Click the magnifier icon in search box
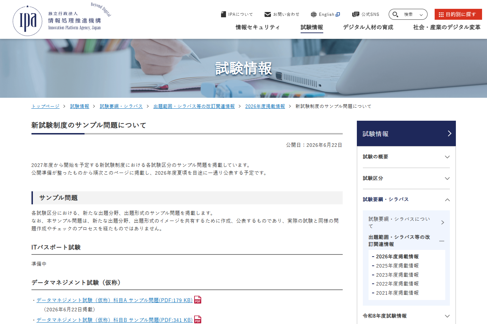Screen dimensions: 487x324 coord(395,14)
